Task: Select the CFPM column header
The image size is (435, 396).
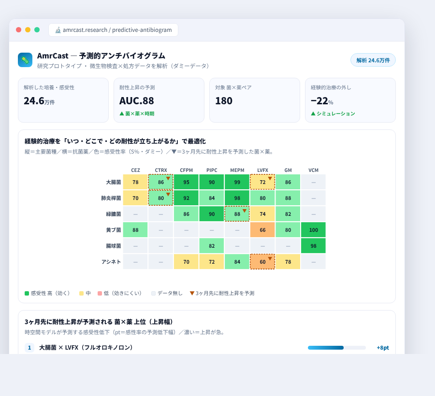Action: 186,170
